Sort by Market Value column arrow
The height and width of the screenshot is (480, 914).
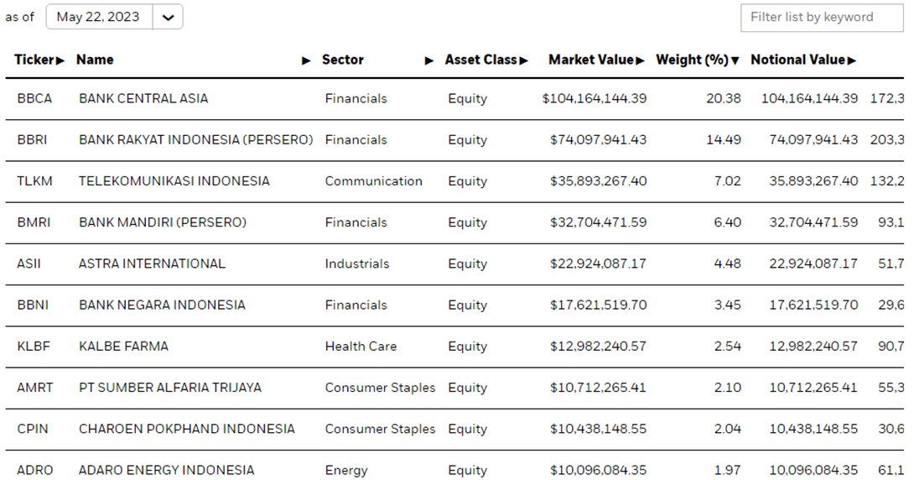point(641,60)
